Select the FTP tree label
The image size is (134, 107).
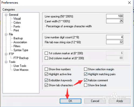11,54
